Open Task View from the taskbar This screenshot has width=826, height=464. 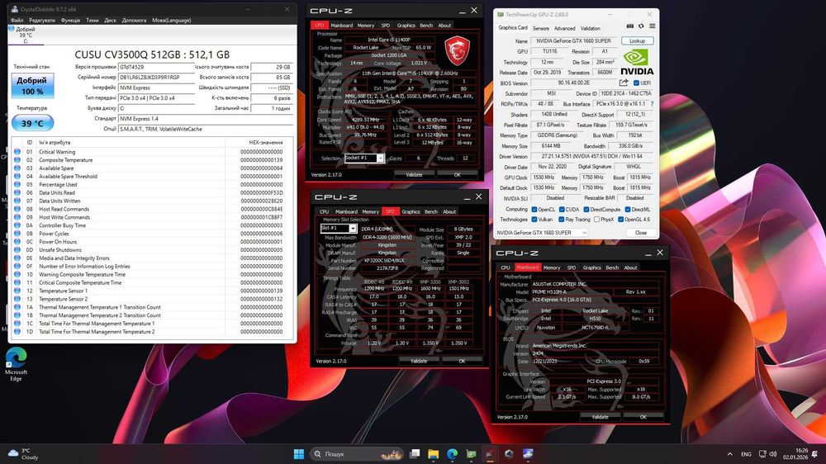coord(415,453)
